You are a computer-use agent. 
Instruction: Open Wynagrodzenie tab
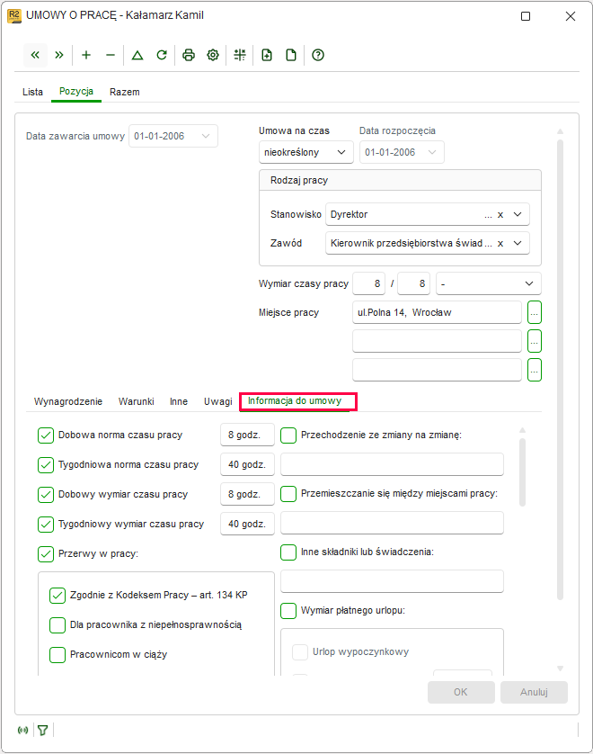coord(68,401)
